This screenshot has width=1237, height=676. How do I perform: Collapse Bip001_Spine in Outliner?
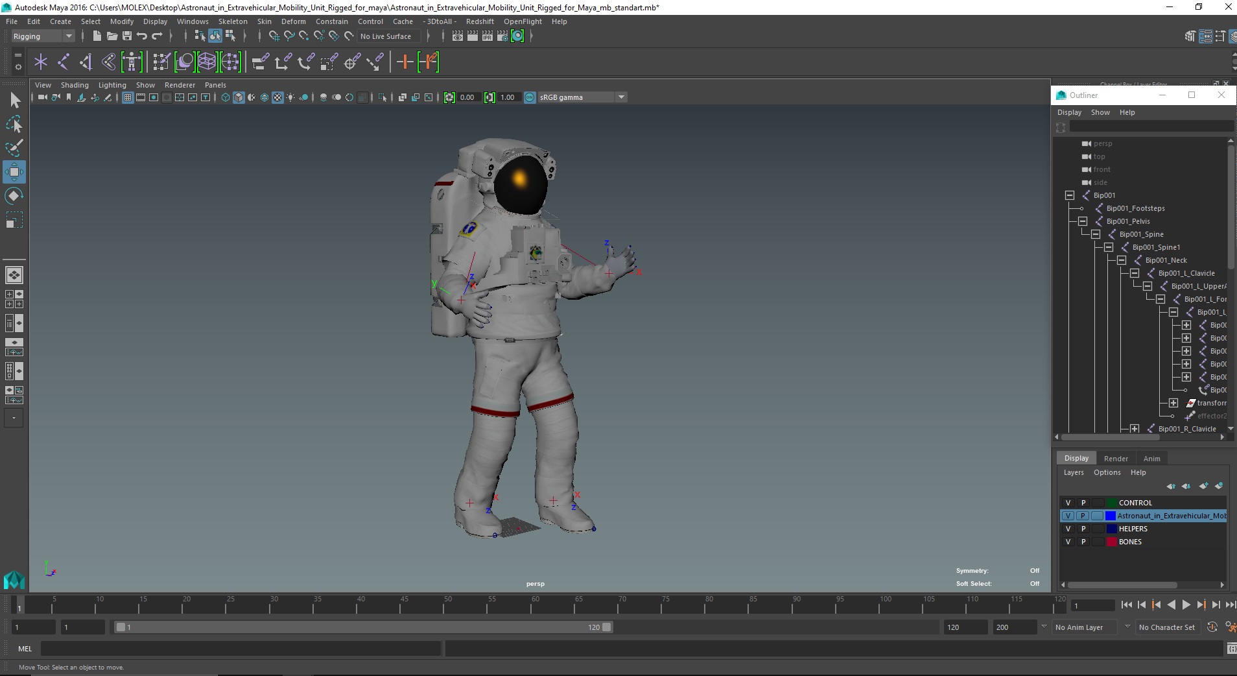pos(1096,234)
